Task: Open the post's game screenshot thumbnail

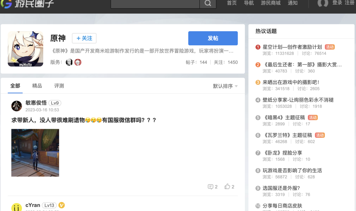Action: click(35, 153)
